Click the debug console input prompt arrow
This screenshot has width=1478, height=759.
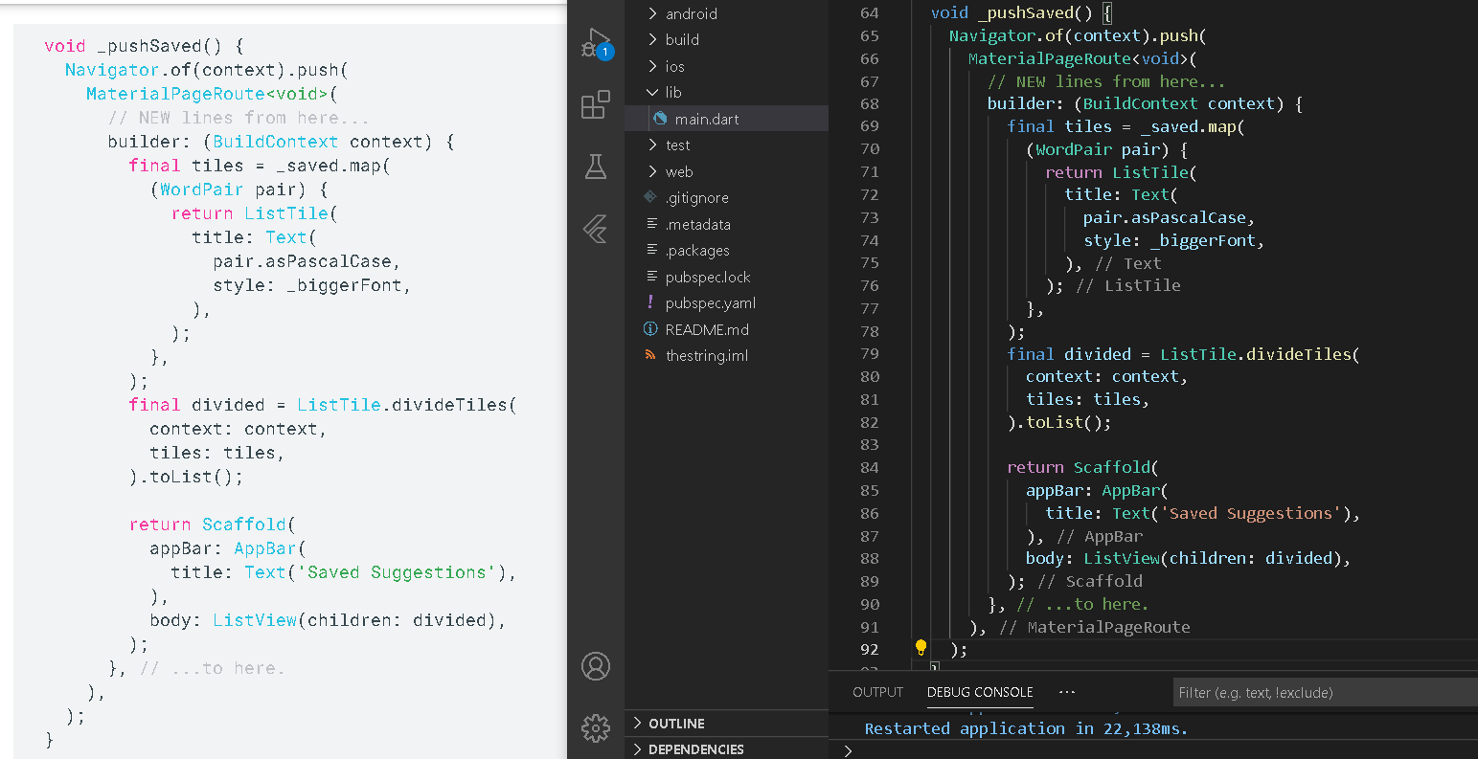coord(848,751)
